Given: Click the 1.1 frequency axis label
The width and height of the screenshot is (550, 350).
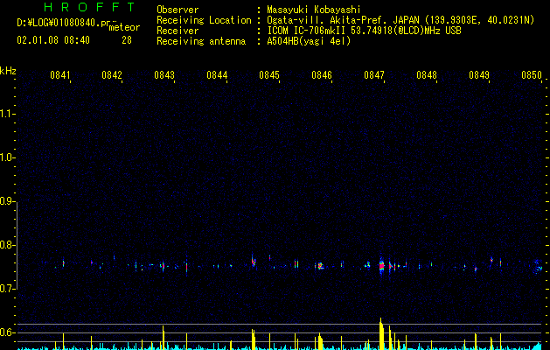Looking at the screenshot, I should [x=7, y=114].
